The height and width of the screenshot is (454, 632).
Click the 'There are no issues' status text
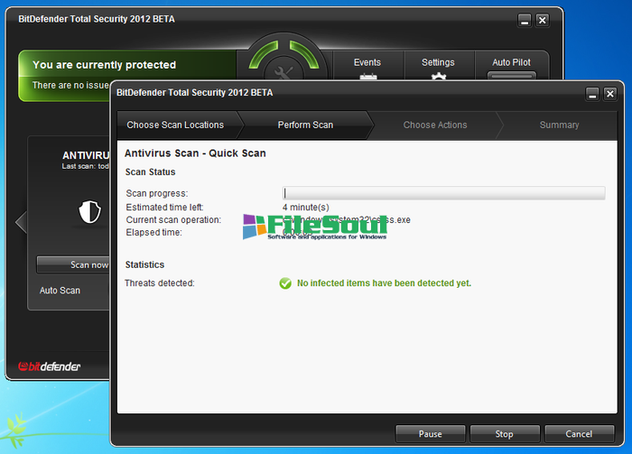point(71,86)
